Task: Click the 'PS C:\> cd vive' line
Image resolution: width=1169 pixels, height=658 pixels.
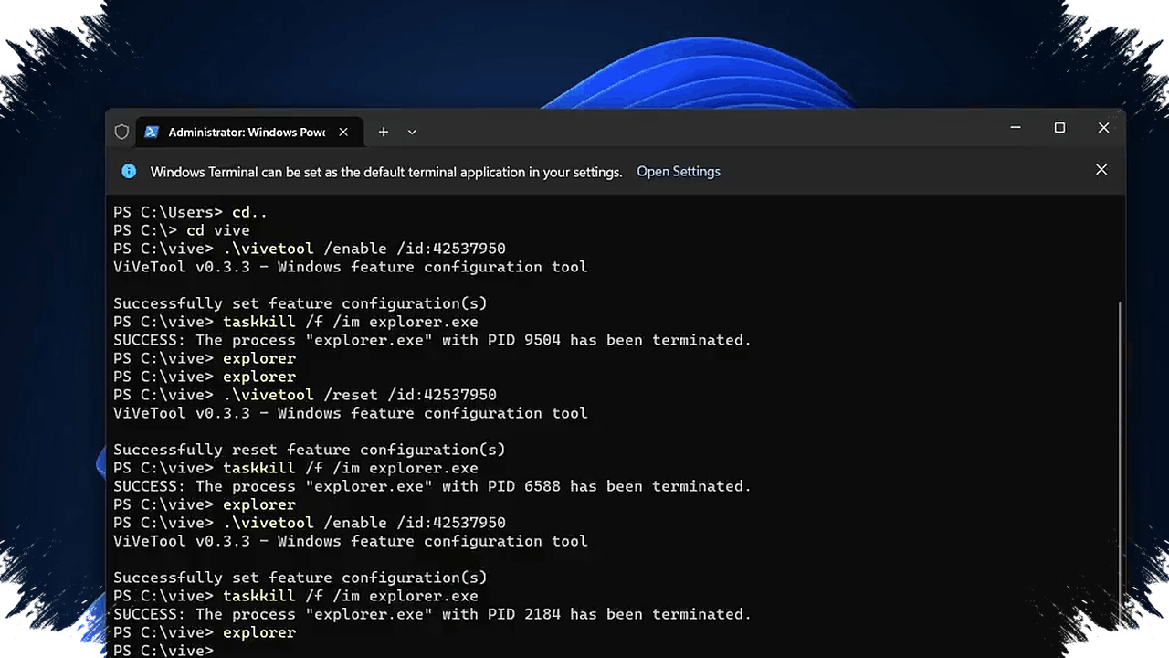Action: coord(182,230)
